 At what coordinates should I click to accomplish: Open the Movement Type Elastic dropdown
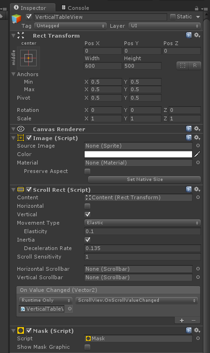point(142,223)
